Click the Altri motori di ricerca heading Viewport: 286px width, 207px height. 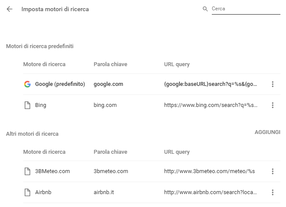[x=32, y=134]
